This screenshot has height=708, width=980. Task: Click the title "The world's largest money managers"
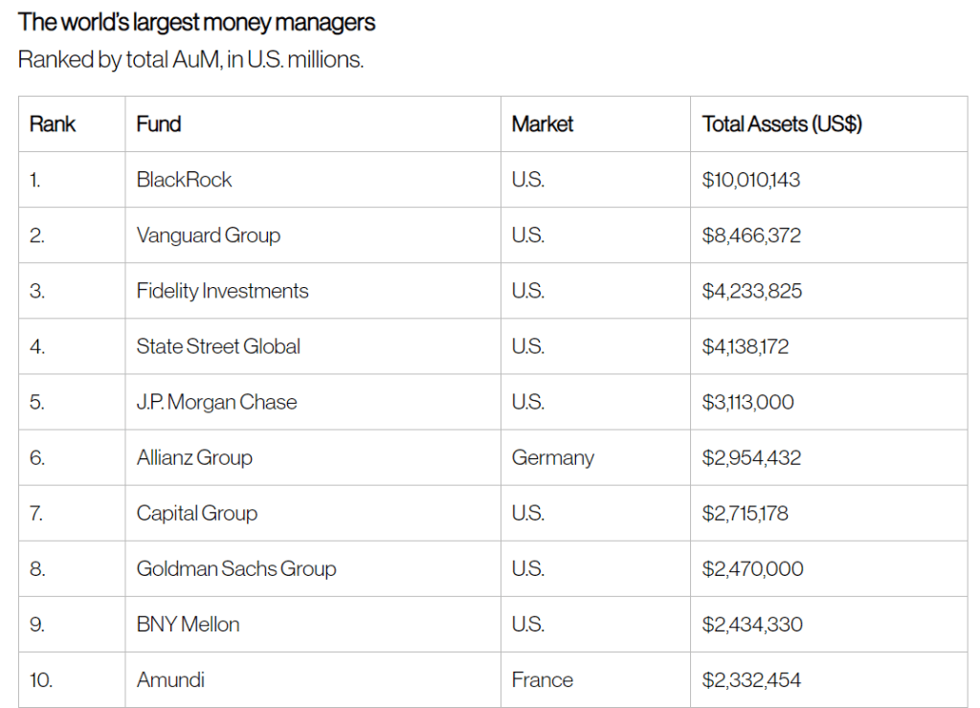tap(197, 22)
